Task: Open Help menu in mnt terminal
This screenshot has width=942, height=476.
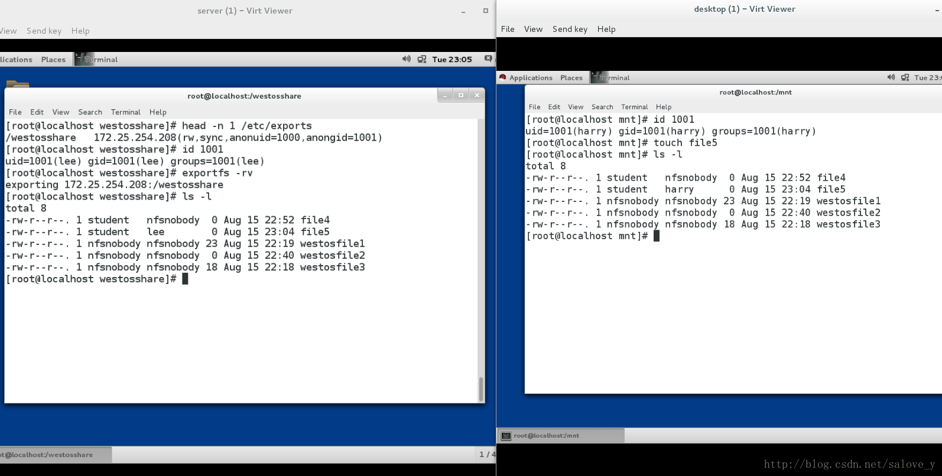Action: click(x=664, y=107)
